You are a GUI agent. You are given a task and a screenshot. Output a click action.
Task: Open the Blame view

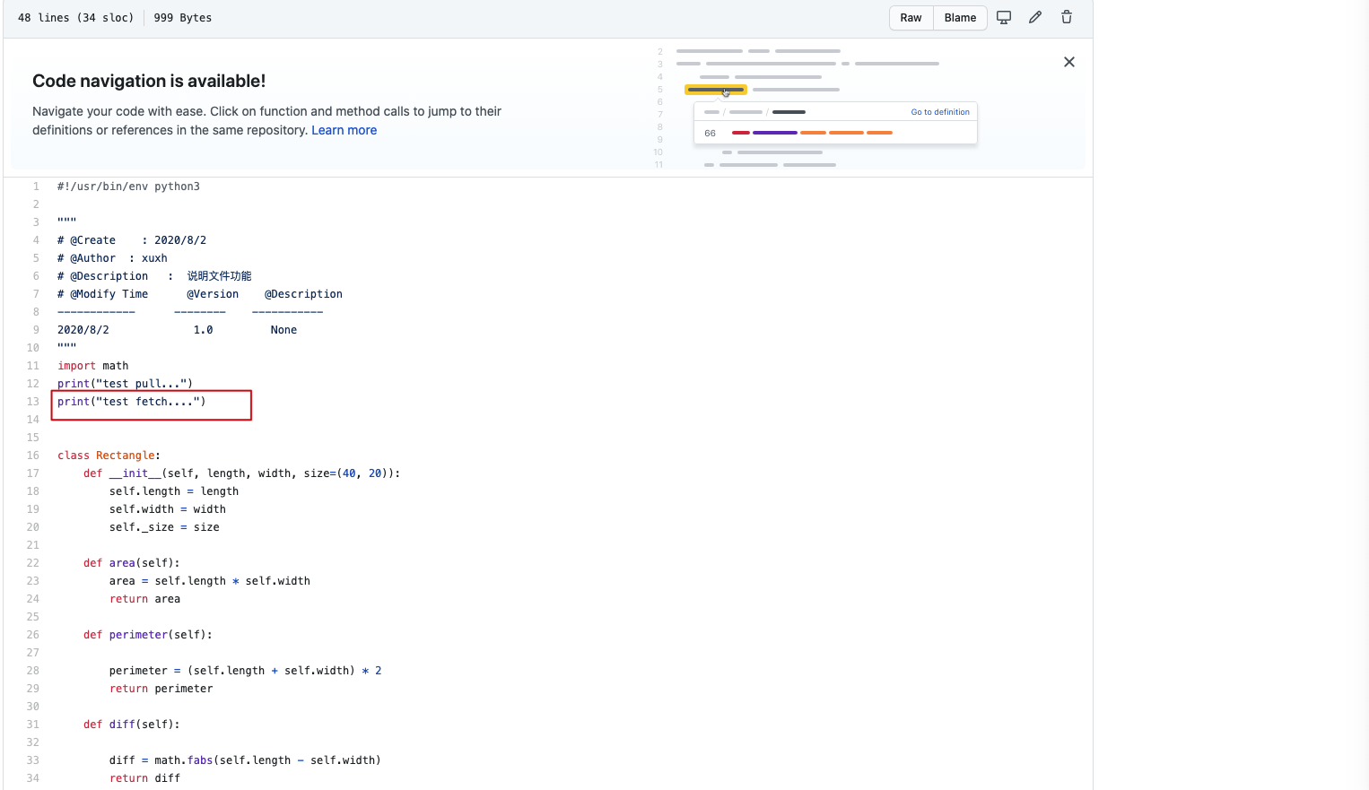point(960,18)
